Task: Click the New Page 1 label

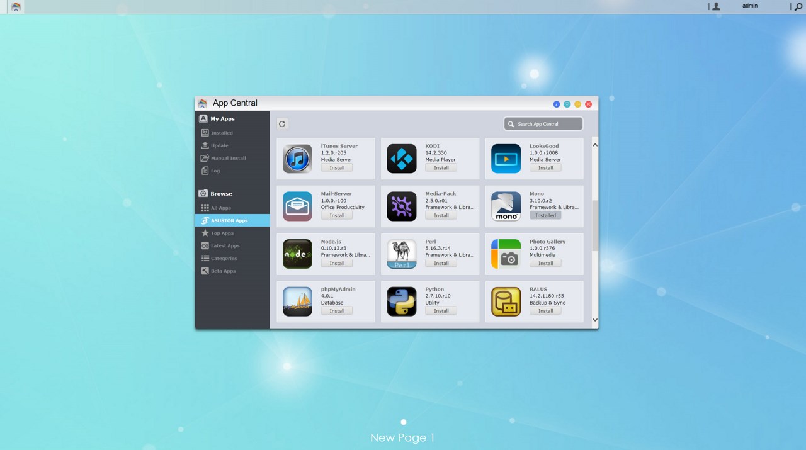Action: (402, 437)
